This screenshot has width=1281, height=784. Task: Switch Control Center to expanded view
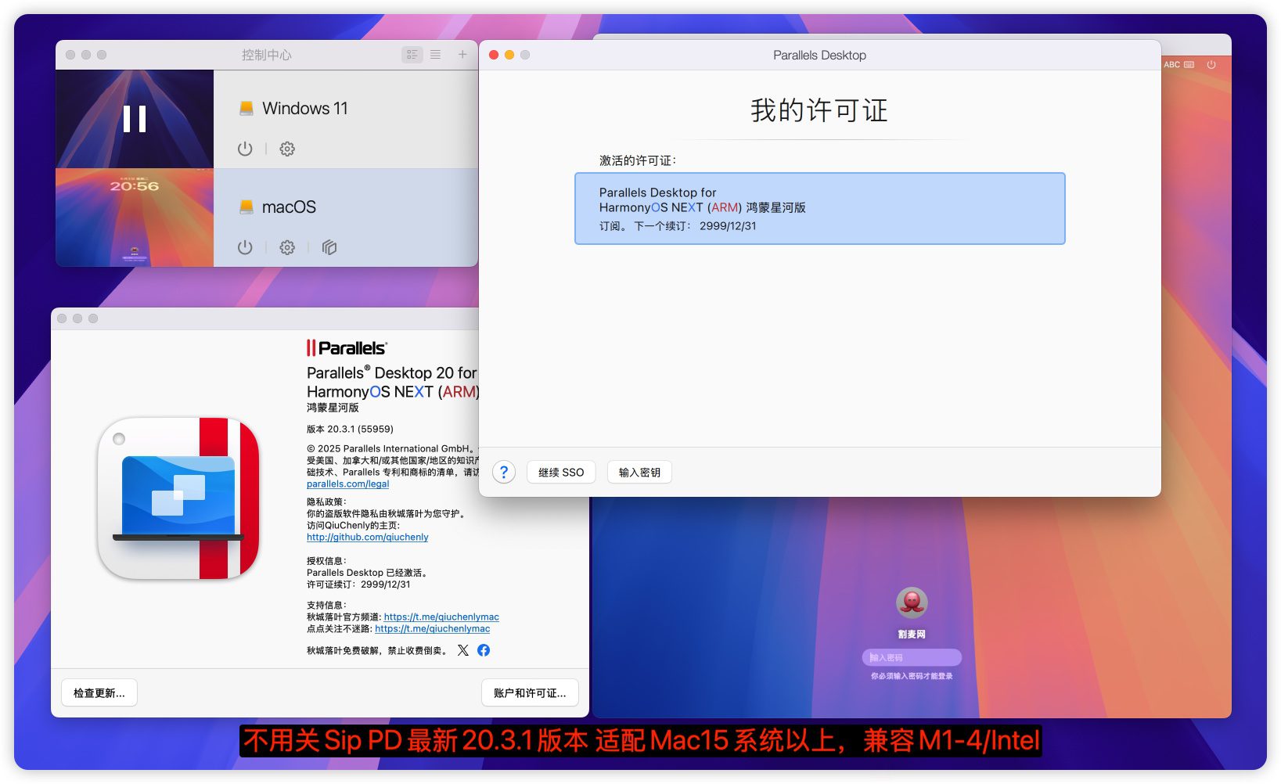[x=412, y=55]
